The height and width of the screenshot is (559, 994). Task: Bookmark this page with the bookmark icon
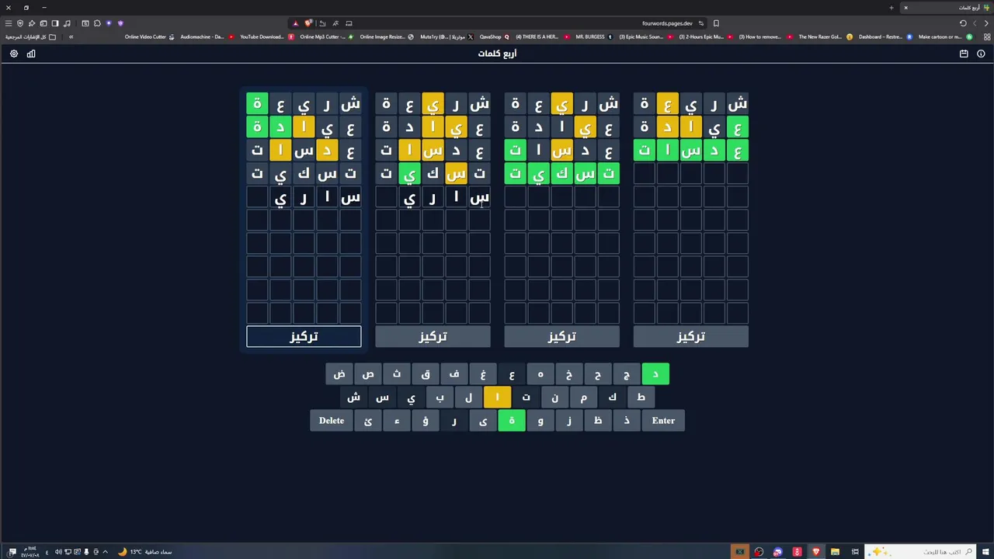click(716, 23)
